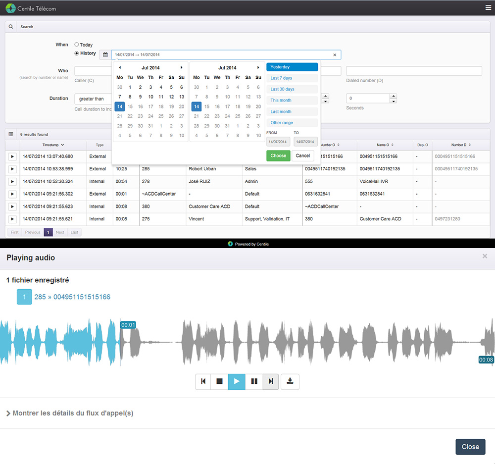This screenshot has height=464, width=495.
Task: Seek waveform at the 00:08 end marker
Action: 486,360
